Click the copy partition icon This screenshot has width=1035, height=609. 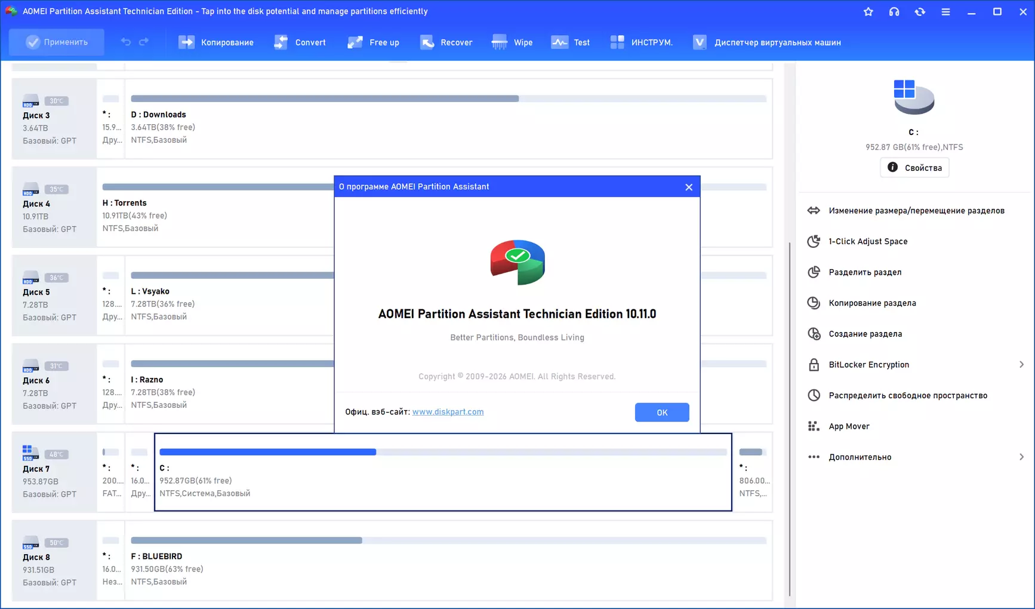pyautogui.click(x=814, y=303)
